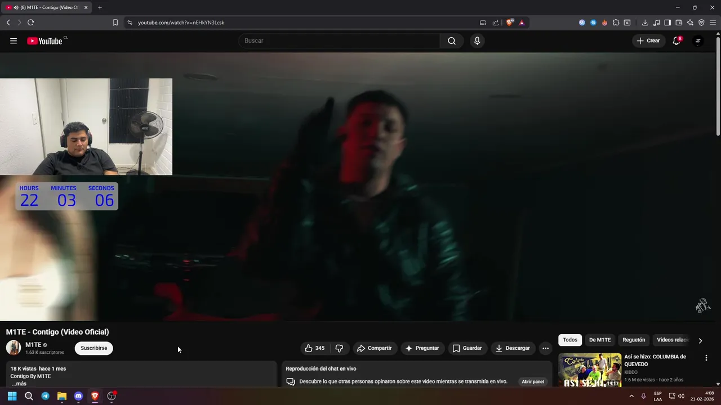Reload the page in the browser
The image size is (721, 405).
30,22
